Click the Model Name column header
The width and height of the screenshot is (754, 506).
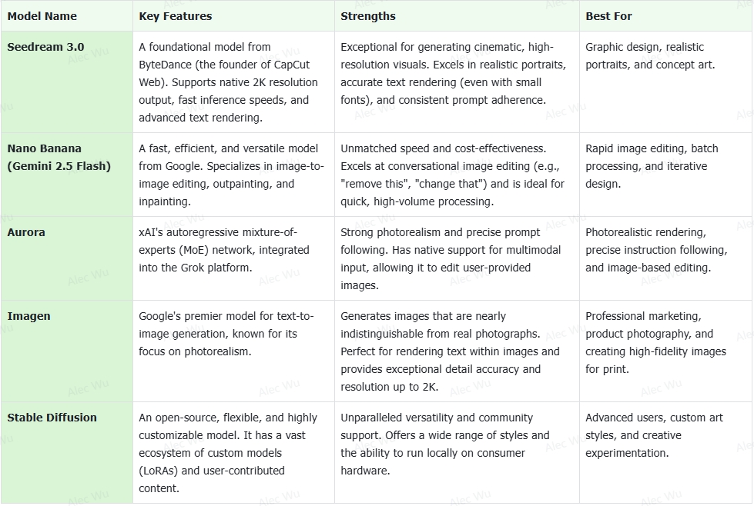(67, 16)
